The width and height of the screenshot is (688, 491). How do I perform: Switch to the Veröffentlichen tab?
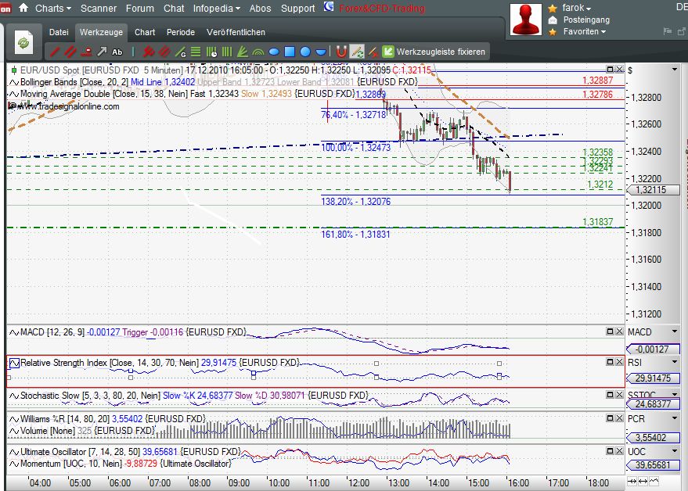click(236, 32)
